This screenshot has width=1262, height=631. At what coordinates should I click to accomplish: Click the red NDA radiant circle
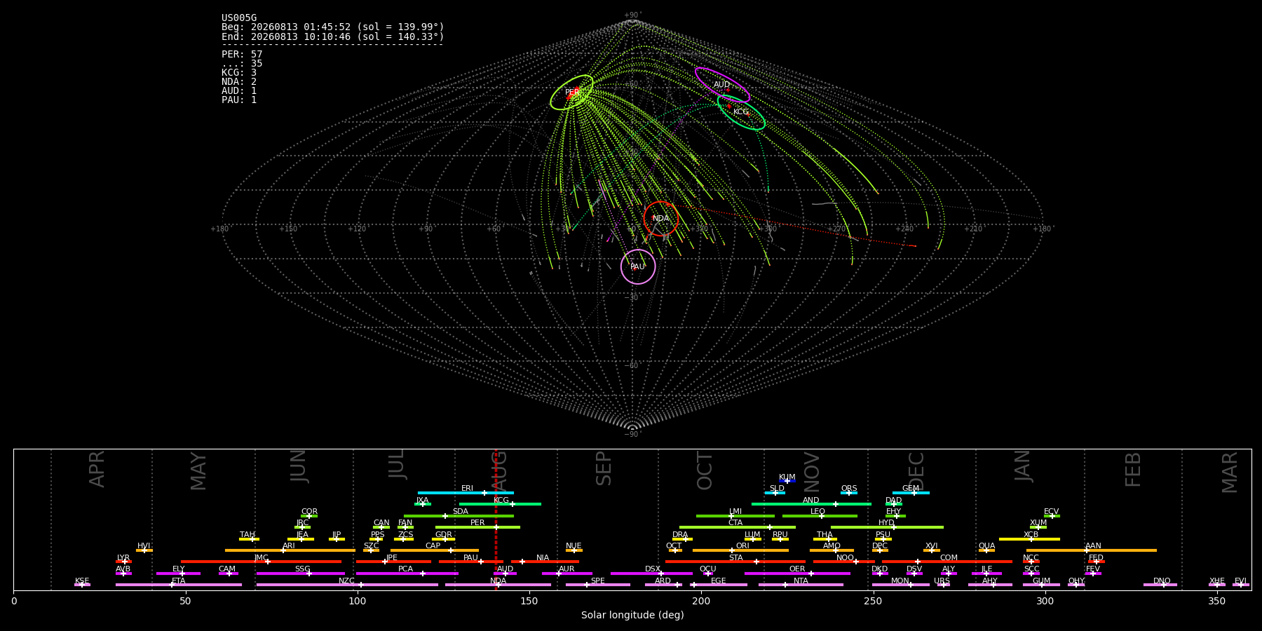click(x=661, y=218)
